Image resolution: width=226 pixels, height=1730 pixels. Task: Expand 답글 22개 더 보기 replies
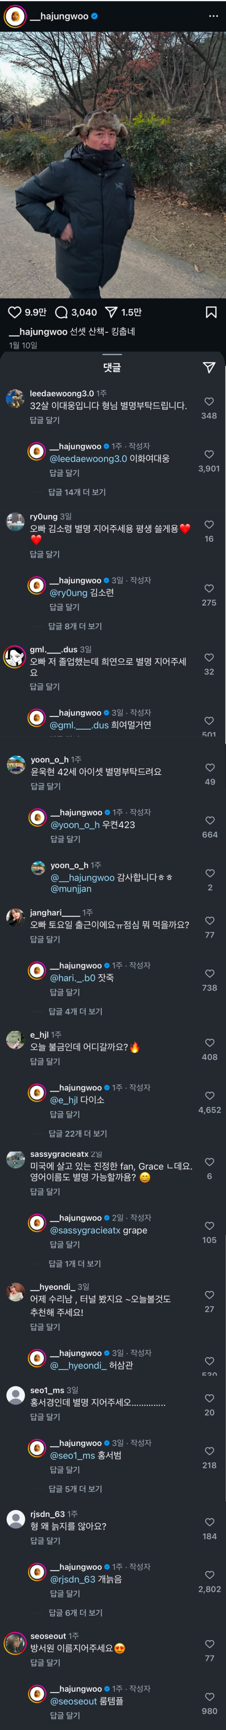pyautogui.click(x=78, y=1134)
